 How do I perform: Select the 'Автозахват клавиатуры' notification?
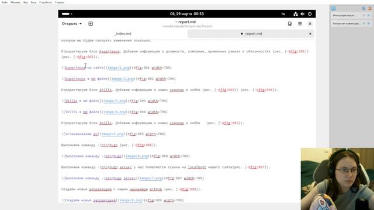coord(352,23)
